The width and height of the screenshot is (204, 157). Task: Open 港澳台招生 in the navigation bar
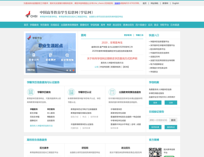(128, 25)
